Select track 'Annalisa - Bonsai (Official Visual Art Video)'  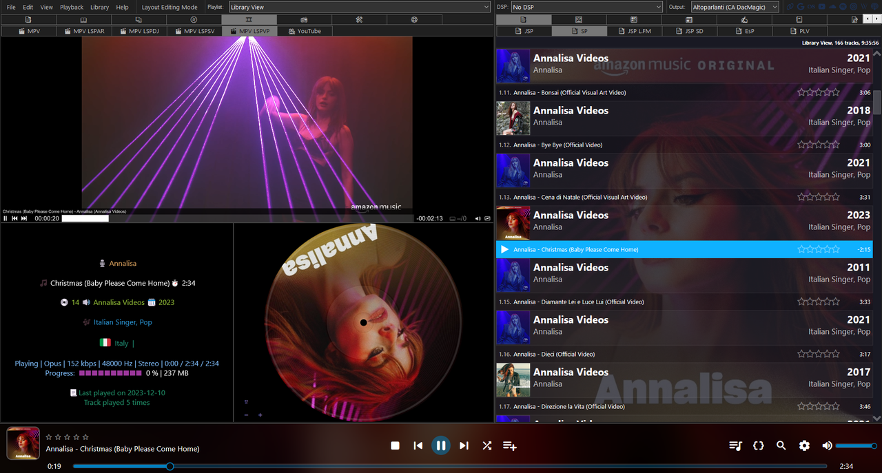tap(684, 92)
